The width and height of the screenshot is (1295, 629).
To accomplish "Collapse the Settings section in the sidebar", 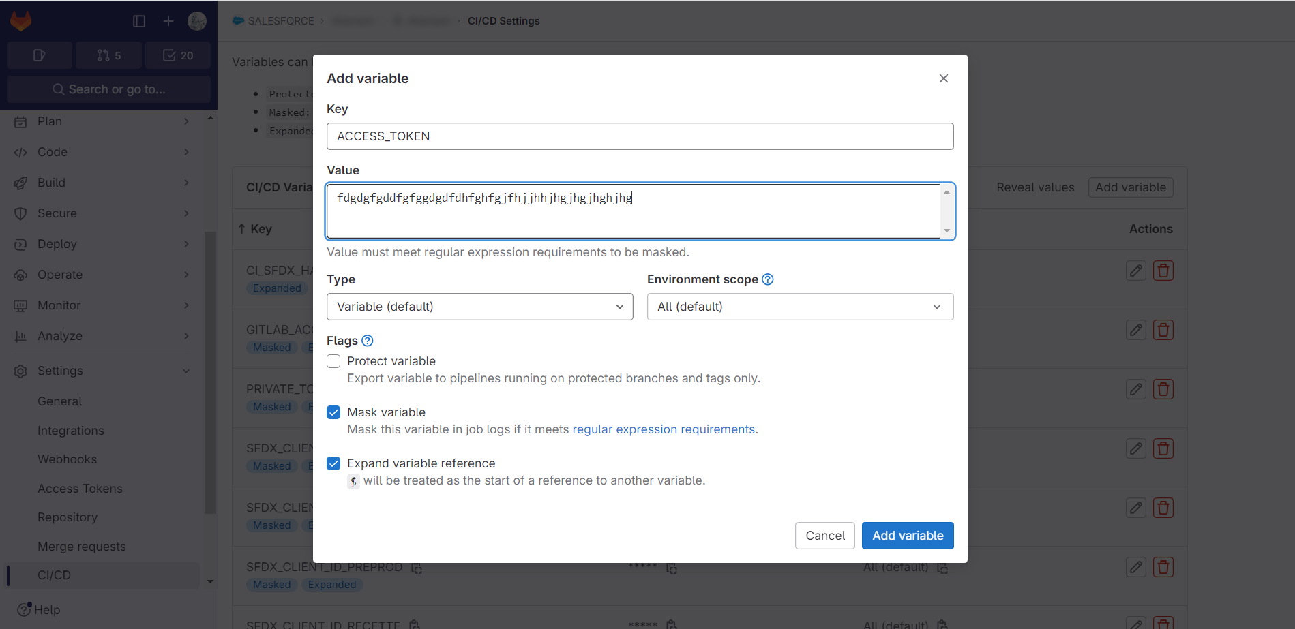I will pos(186,370).
